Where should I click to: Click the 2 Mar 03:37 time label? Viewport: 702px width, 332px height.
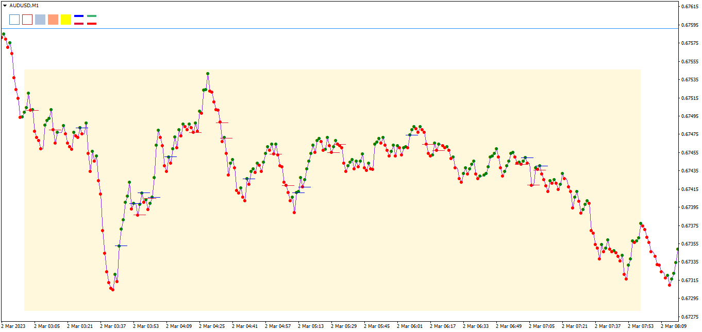pyautogui.click(x=113, y=326)
